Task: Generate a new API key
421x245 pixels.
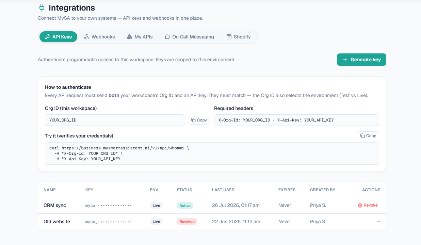Action: pyautogui.click(x=361, y=60)
